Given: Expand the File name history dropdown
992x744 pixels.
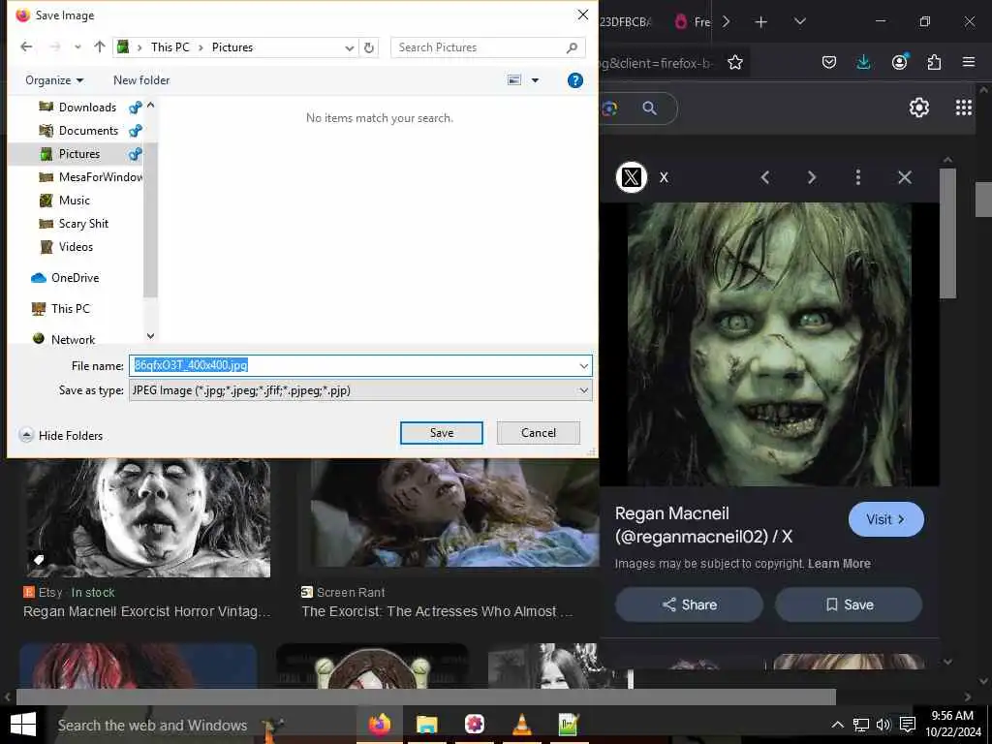Looking at the screenshot, I should [583, 365].
